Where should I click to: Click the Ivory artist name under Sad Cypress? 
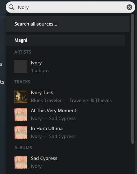[36, 166]
